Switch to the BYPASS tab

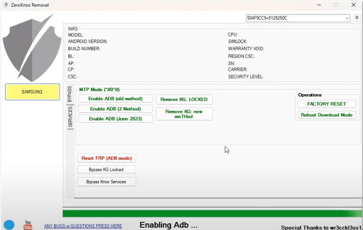point(70,95)
